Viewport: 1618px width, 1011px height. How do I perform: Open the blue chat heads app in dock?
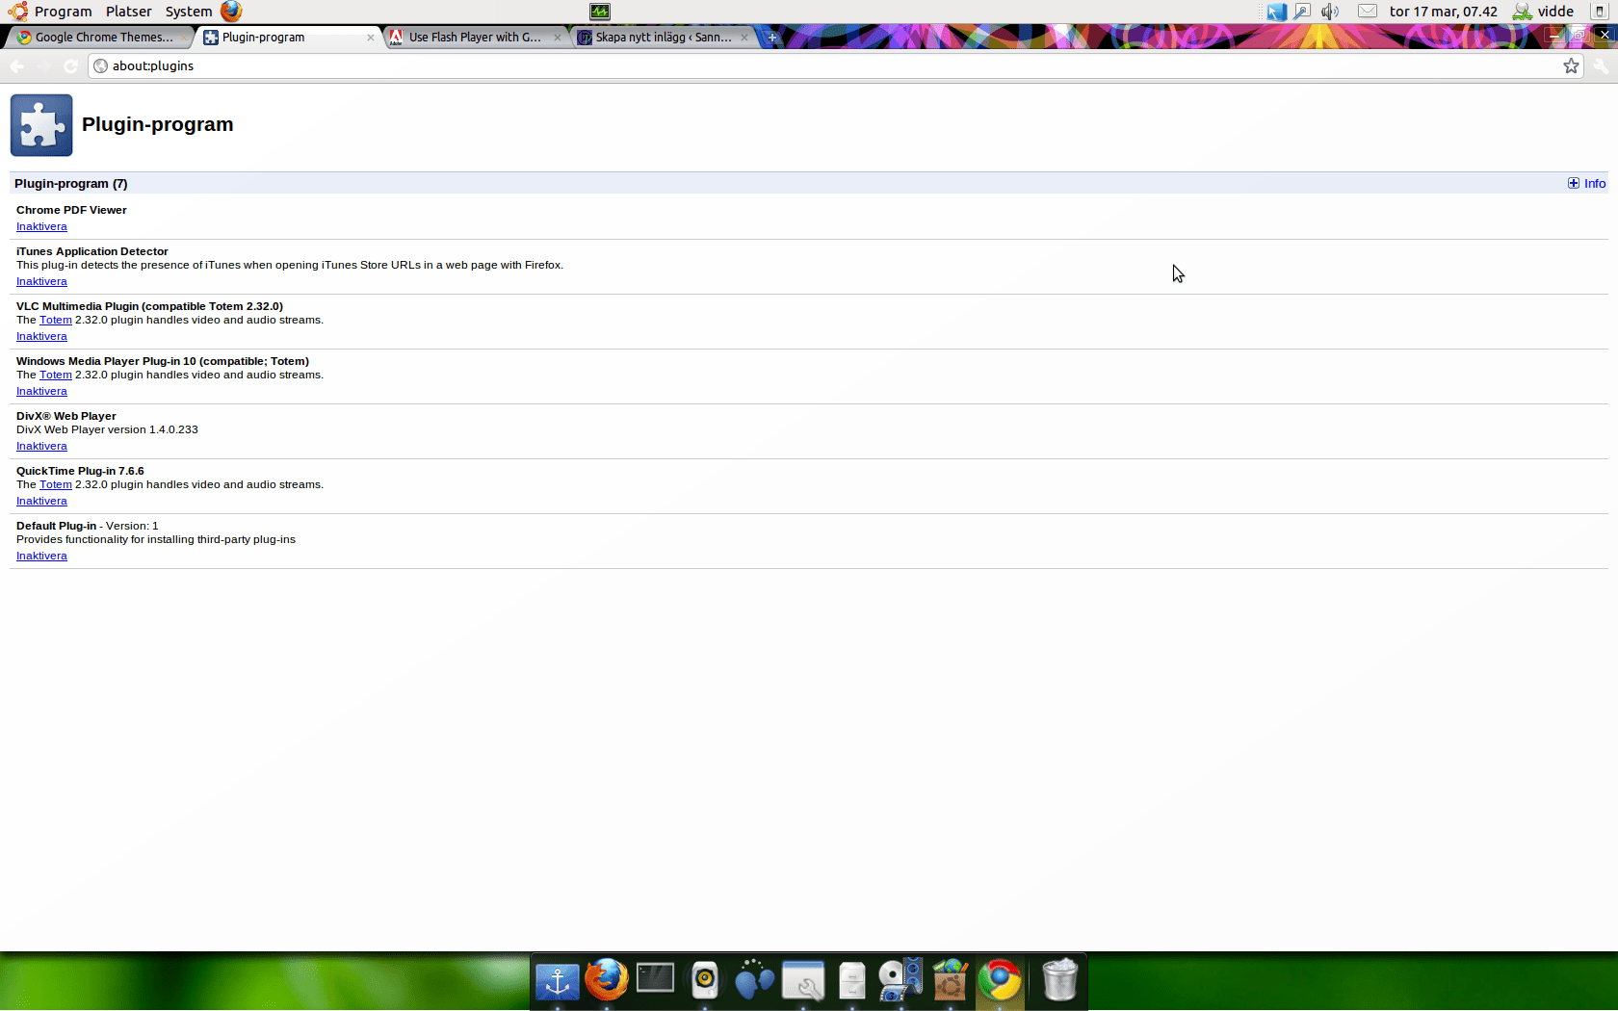[754, 981]
